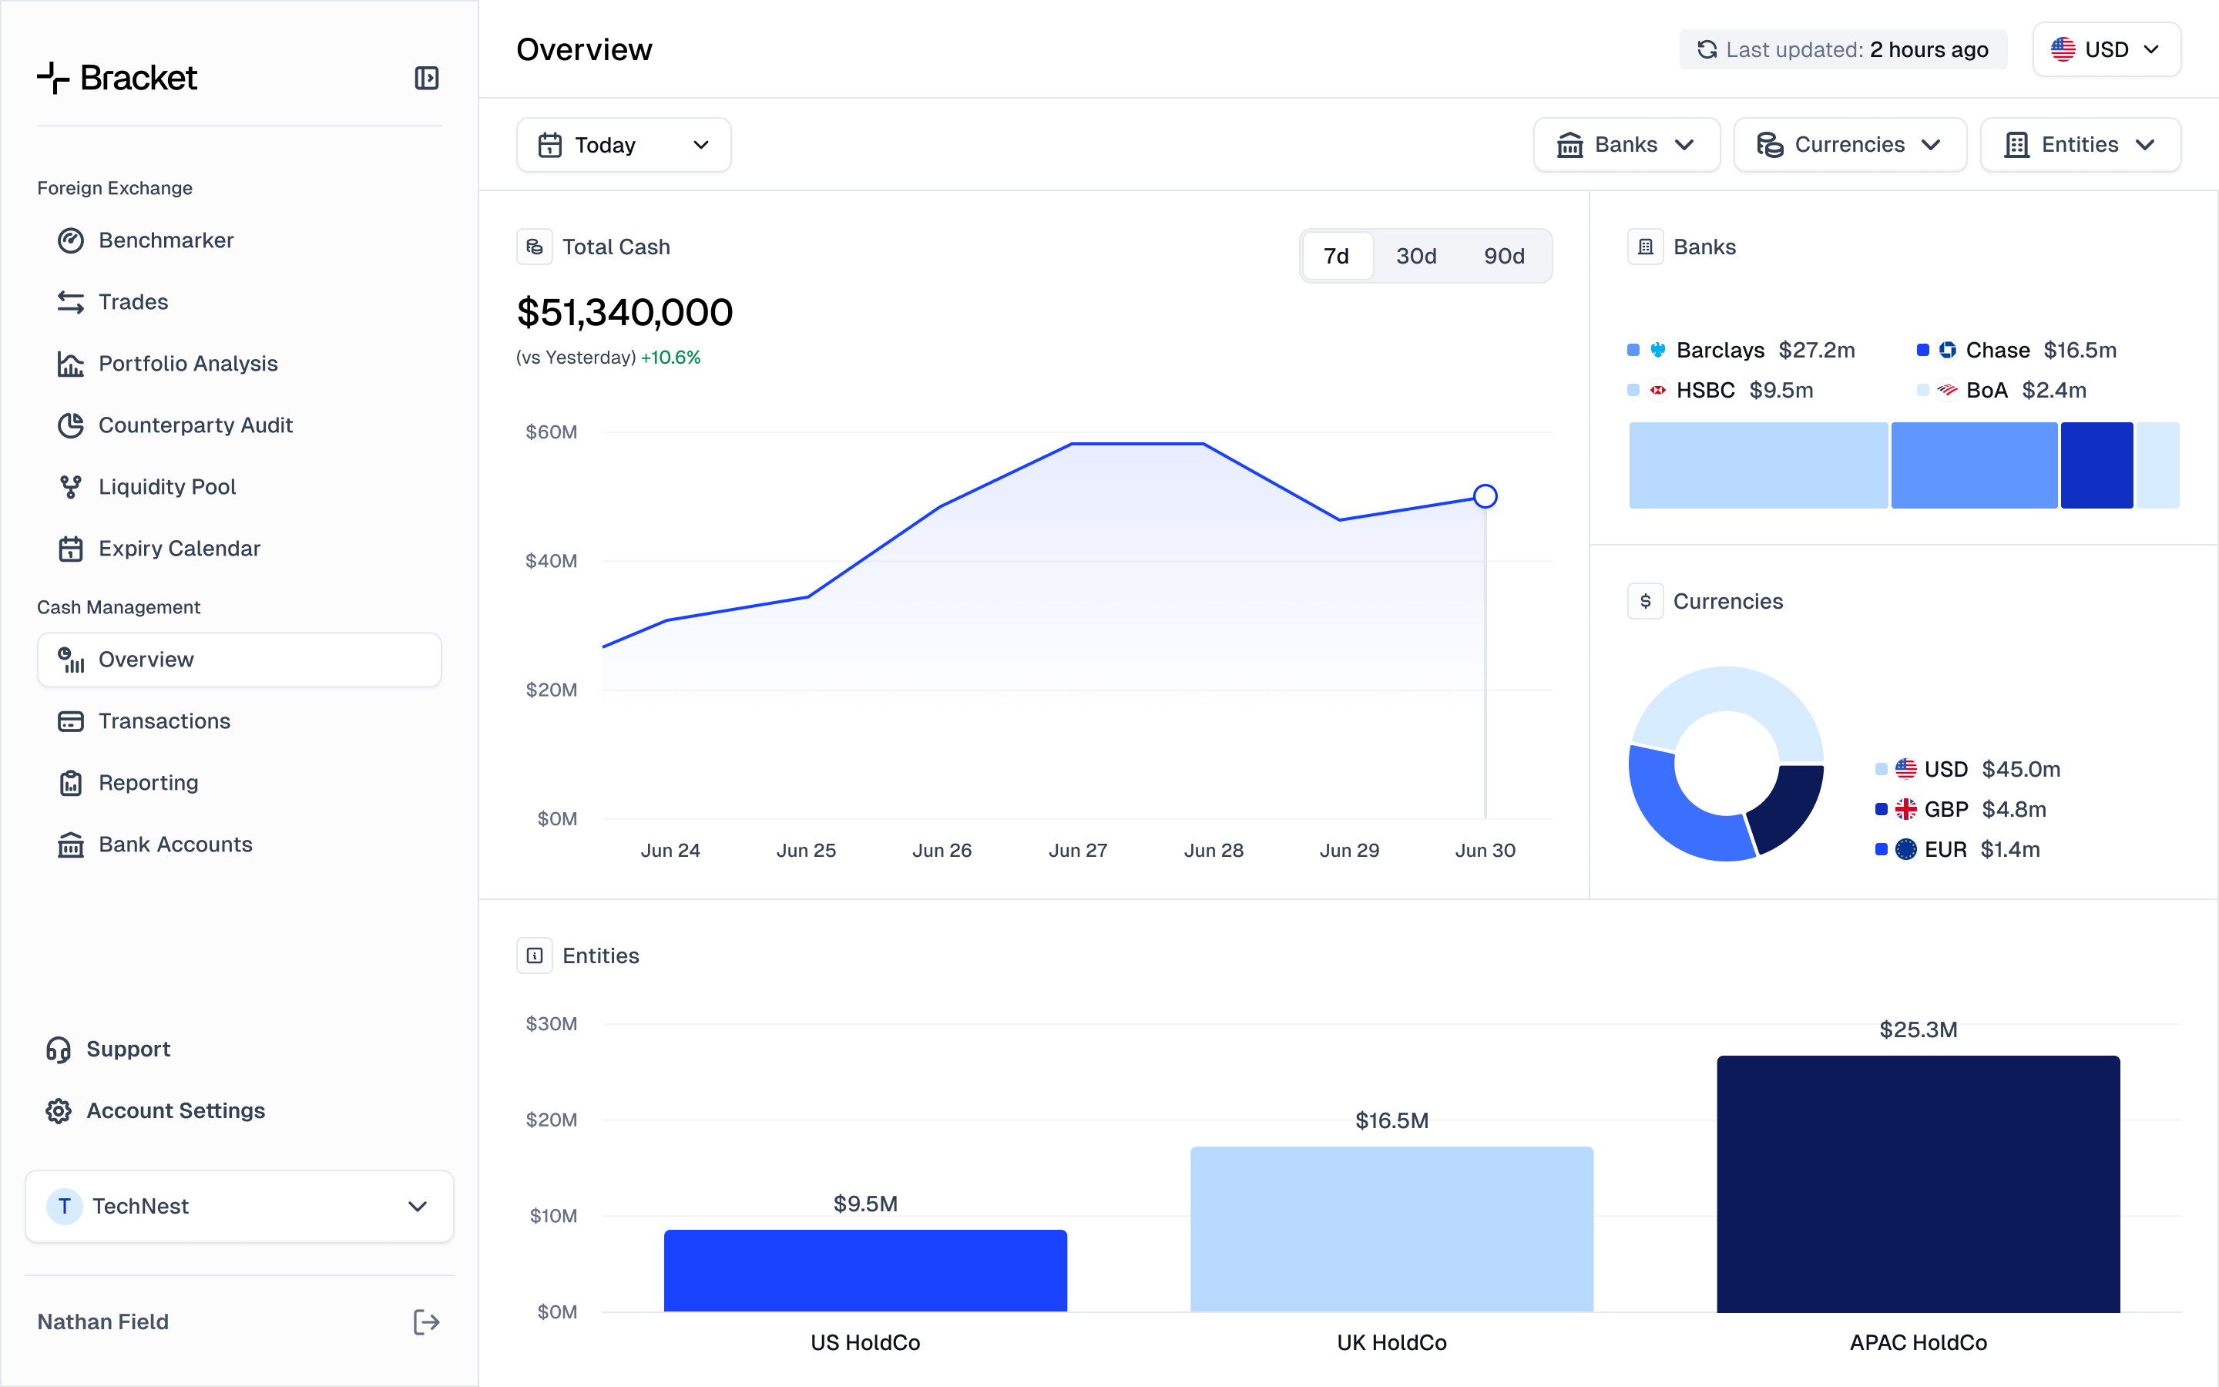2219x1387 pixels.
Task: Select the 7d time range
Action: pyautogui.click(x=1336, y=256)
